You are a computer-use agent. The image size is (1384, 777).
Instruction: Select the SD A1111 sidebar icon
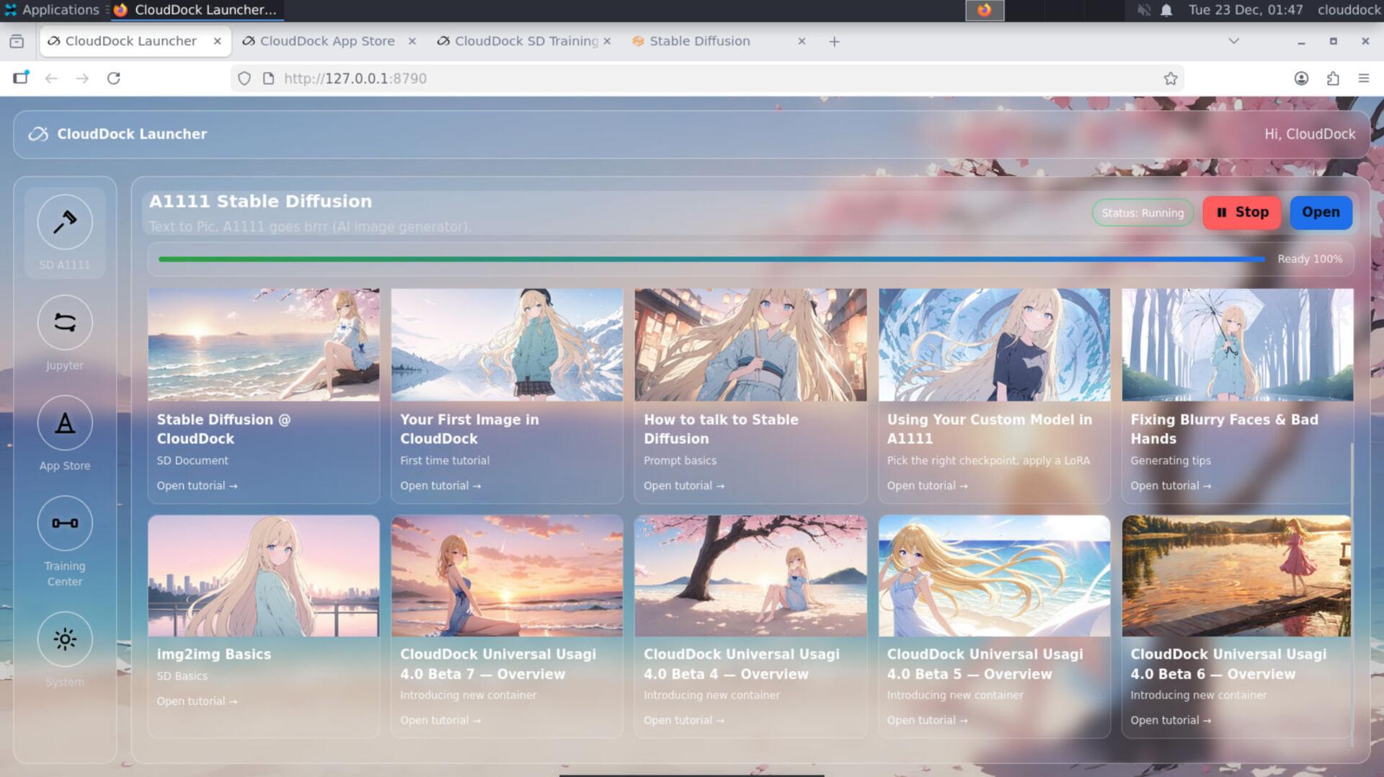point(64,222)
